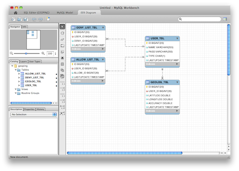Collapse the Tables folder in catalog

(16, 70)
